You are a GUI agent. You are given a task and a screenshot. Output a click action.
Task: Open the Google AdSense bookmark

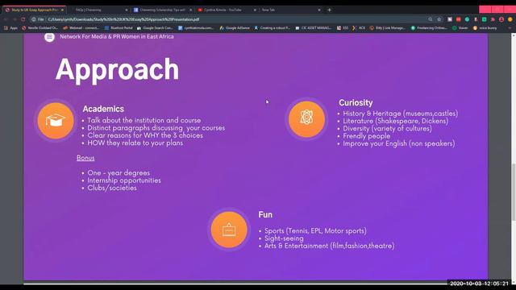click(235, 28)
